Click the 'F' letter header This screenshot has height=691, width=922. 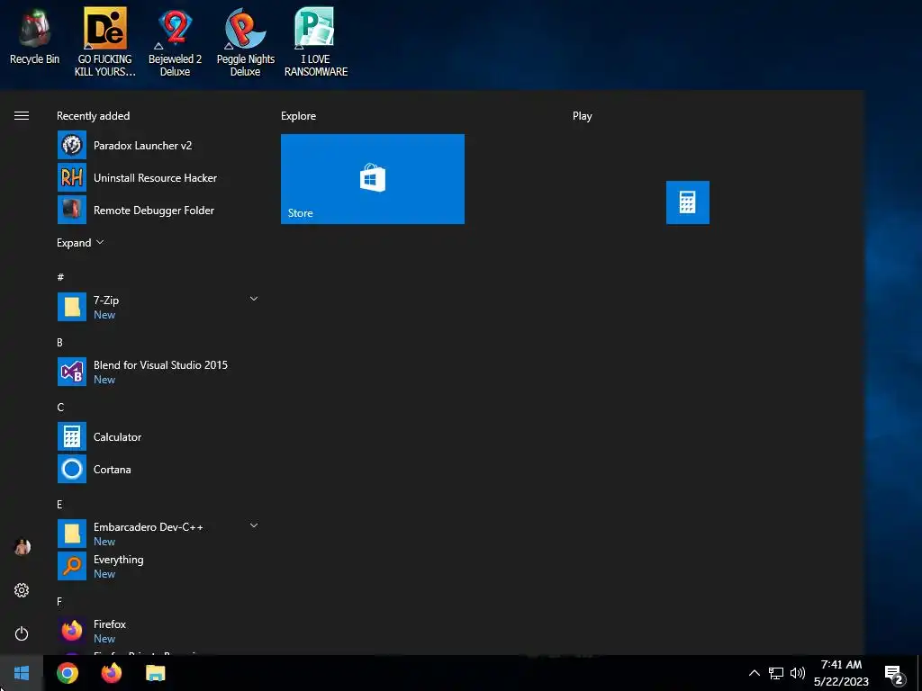point(59,601)
